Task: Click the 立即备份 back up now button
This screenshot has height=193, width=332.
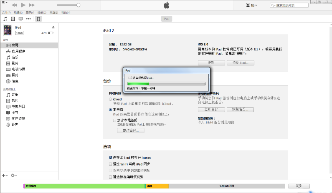Action: pos(211,110)
